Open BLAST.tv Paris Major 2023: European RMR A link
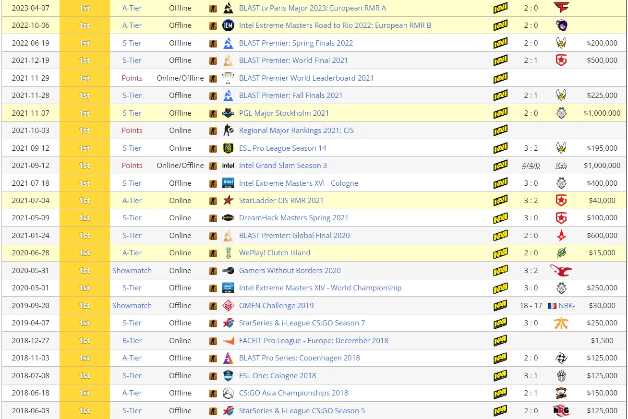Image resolution: width=628 pixels, height=419 pixels. (x=313, y=8)
